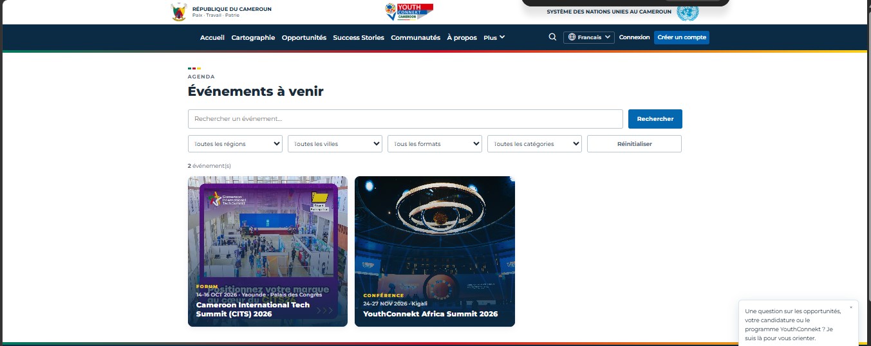This screenshot has width=871, height=346.
Task: Click the Événements à venir heading
Action: point(256,91)
